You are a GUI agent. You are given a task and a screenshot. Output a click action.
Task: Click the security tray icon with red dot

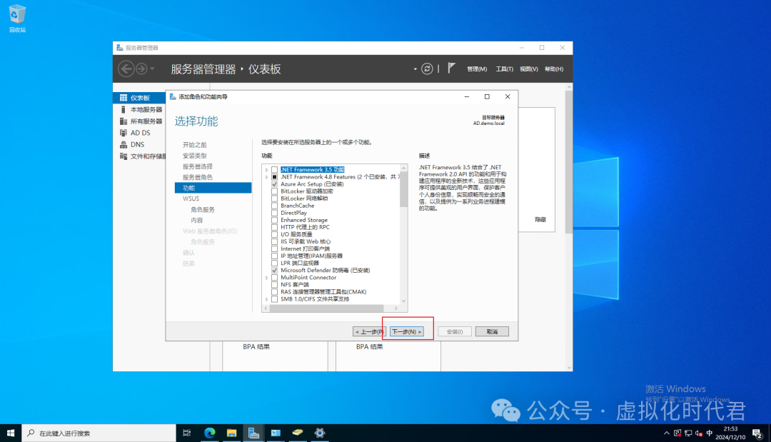[x=677, y=433]
